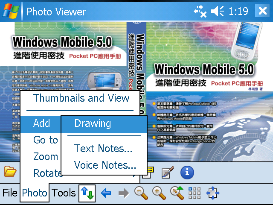Viewport: 273px width, 205px height.
Task: Click the fit-to-screen arrows icon
Action: [213, 193]
